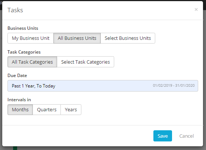Viewport: 206px width, 150px height.
Task: Click the Business Units section label
Action: tap(23, 28)
